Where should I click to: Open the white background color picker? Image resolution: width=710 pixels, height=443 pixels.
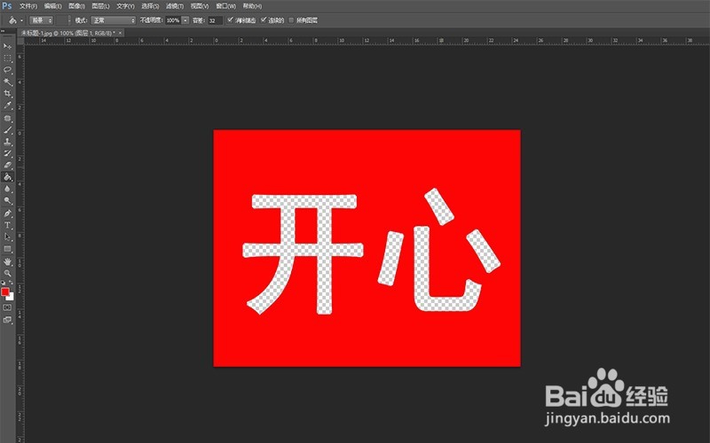(x=11, y=298)
